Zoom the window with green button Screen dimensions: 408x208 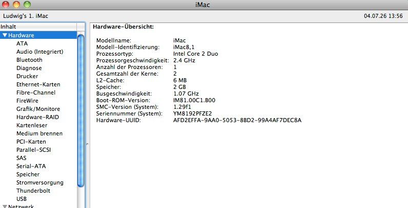pyautogui.click(x=27, y=5)
